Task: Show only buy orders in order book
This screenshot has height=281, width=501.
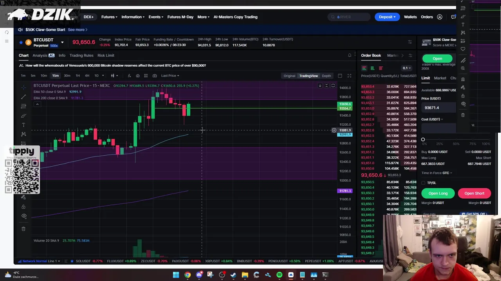Action: [372, 68]
